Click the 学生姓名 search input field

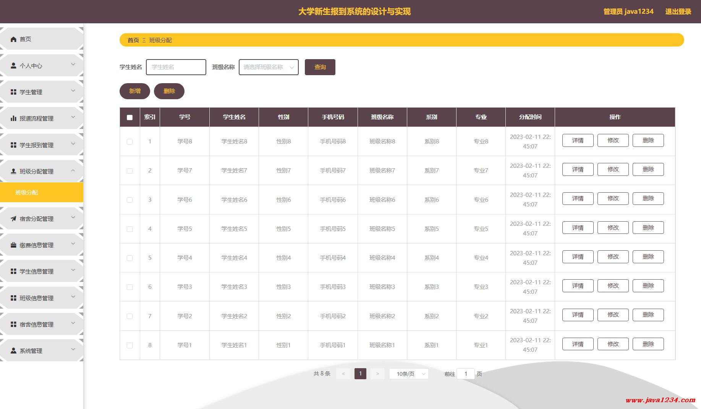coord(176,67)
